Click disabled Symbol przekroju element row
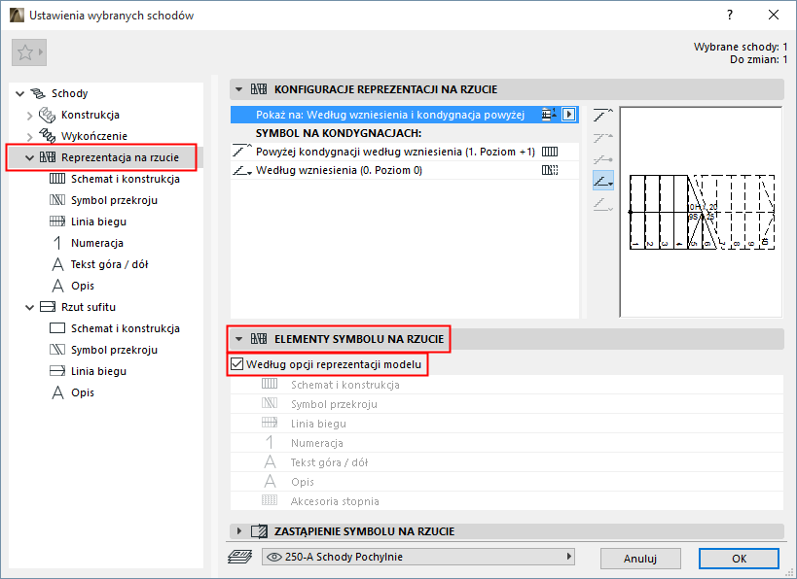 tap(507, 404)
